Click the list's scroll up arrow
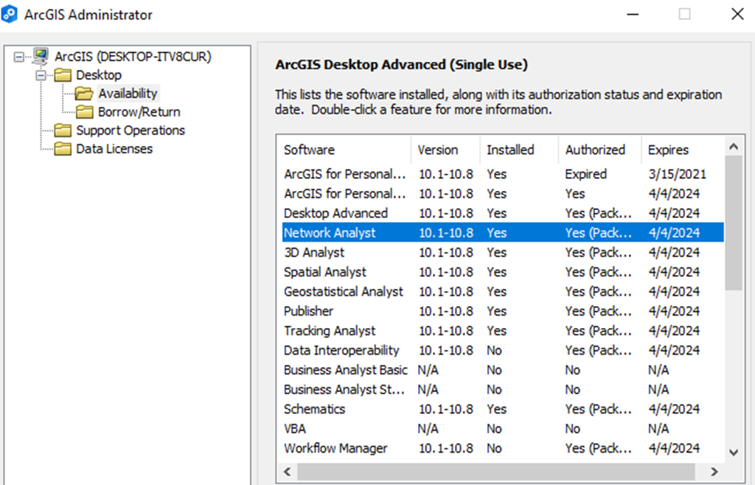Viewport: 755px width, 485px height. tap(734, 147)
